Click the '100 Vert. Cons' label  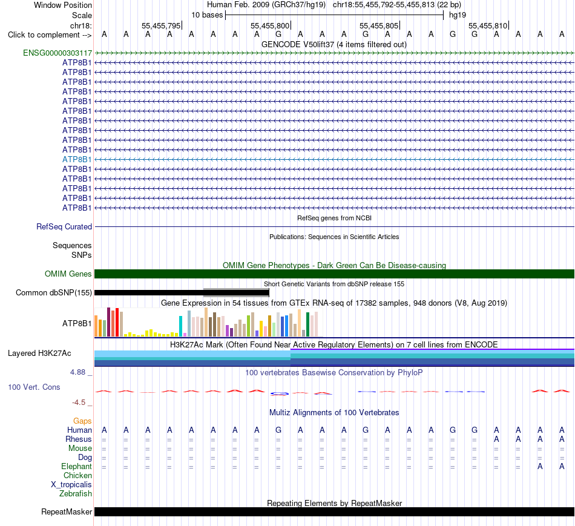click(34, 387)
